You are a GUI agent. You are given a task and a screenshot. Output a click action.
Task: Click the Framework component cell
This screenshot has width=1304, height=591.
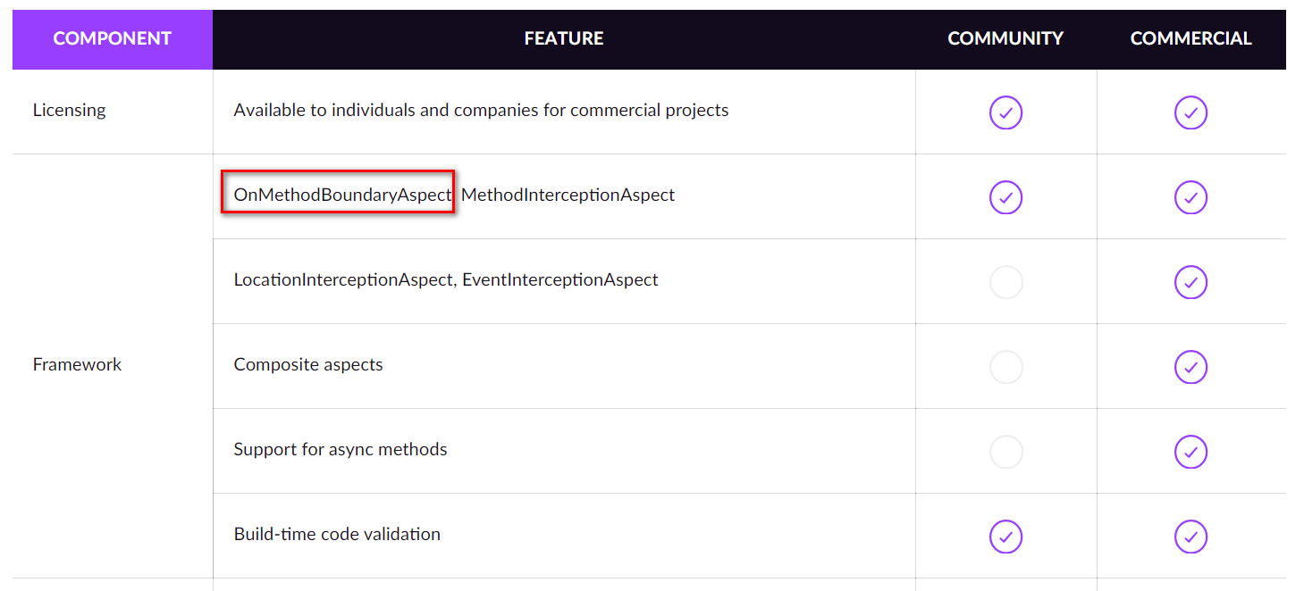coord(77,364)
